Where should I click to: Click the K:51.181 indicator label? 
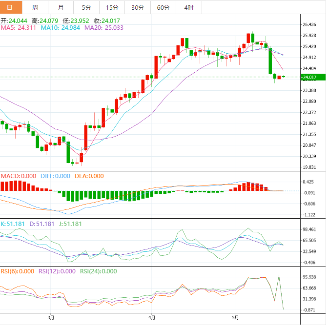(13, 224)
